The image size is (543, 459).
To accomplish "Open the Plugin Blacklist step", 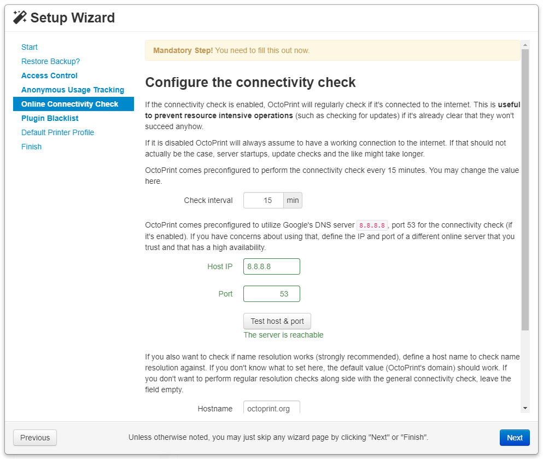I will 50,118.
